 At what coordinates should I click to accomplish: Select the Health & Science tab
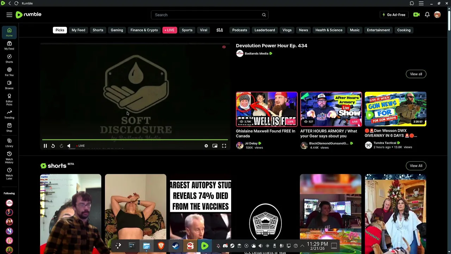[x=329, y=30]
